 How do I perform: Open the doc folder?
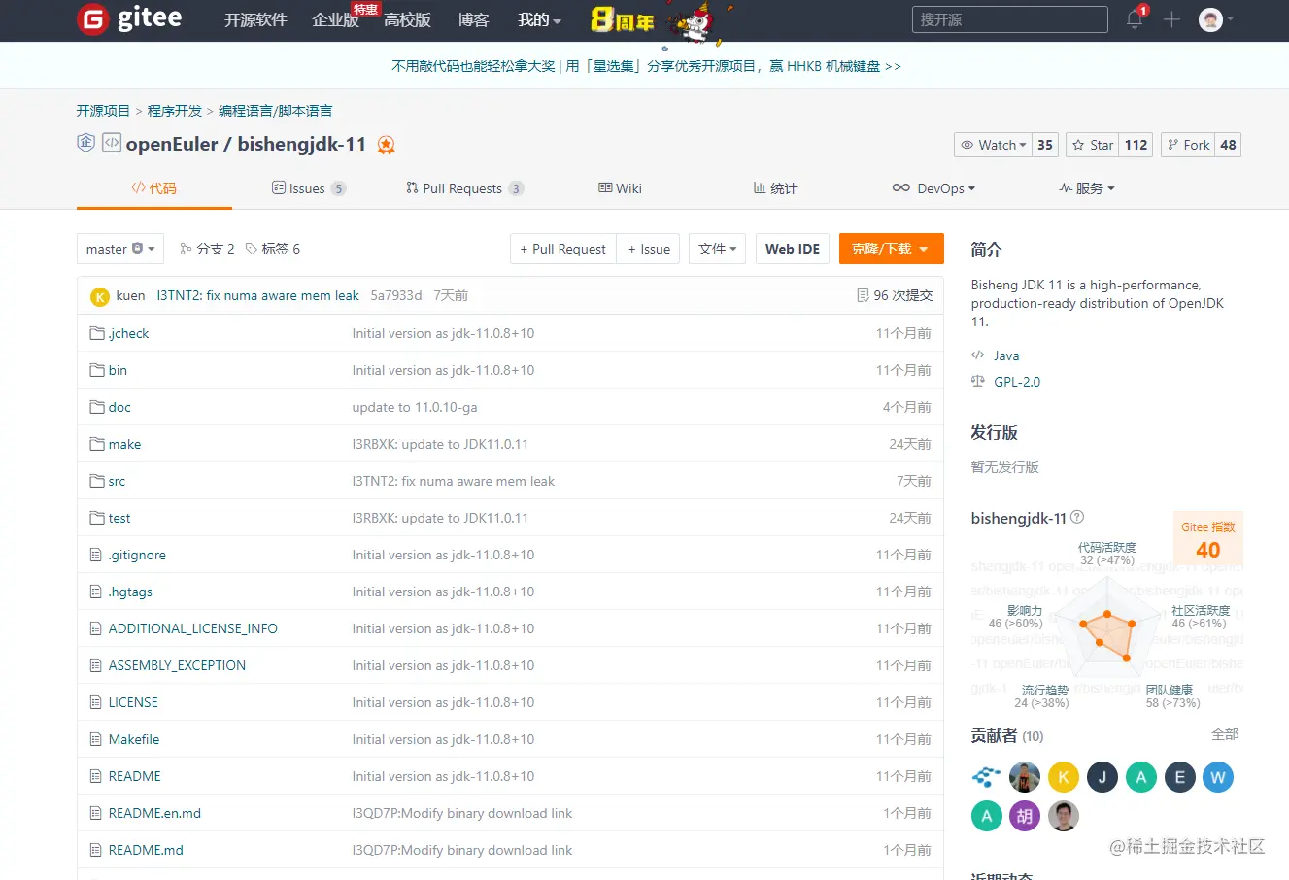pos(119,407)
